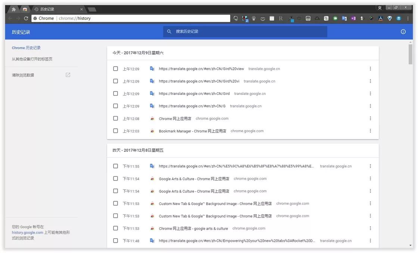
Task: Tick the Bookmark Manager entry checkbox
Action: click(x=115, y=131)
